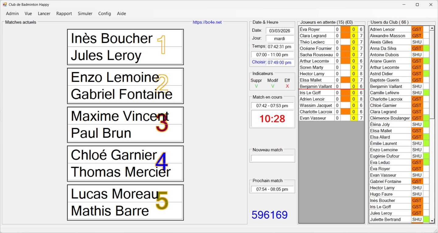The height and width of the screenshot is (233, 438).
Task: Toggle the green indicator beside Enzo Lemoine
Action: [426, 150]
